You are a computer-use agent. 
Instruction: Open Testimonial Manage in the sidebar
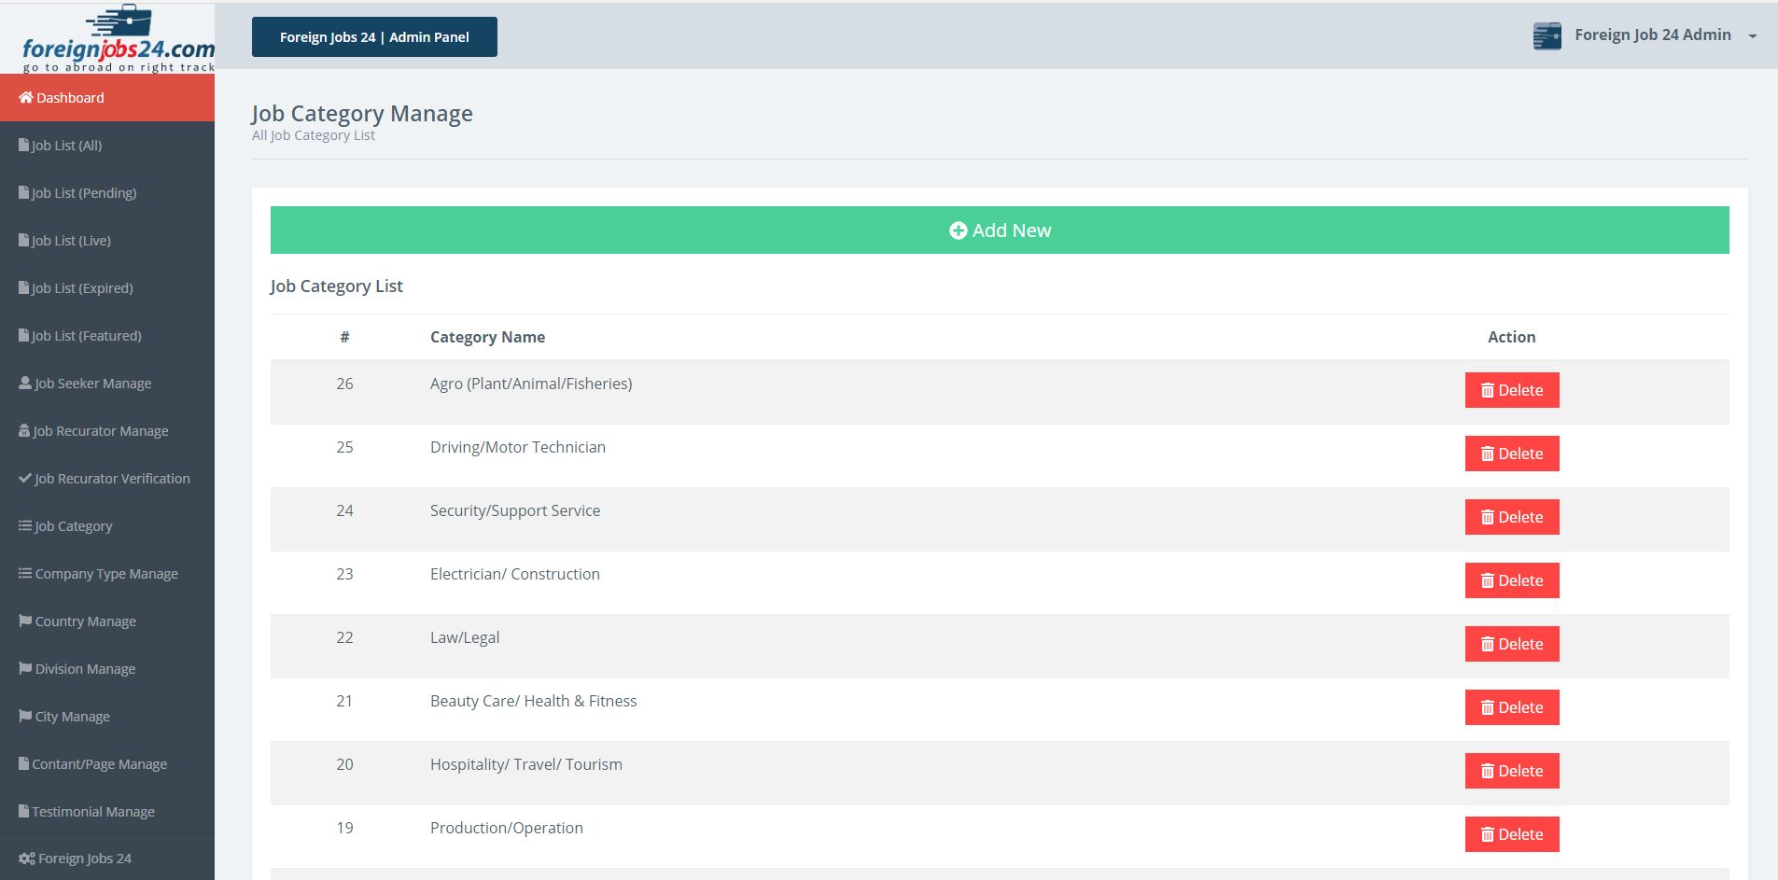(x=107, y=811)
